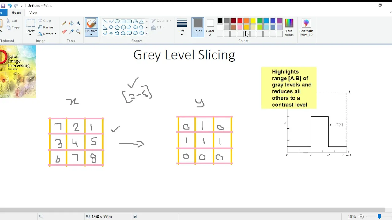Choose the Cloud callout shape

tap(141, 33)
